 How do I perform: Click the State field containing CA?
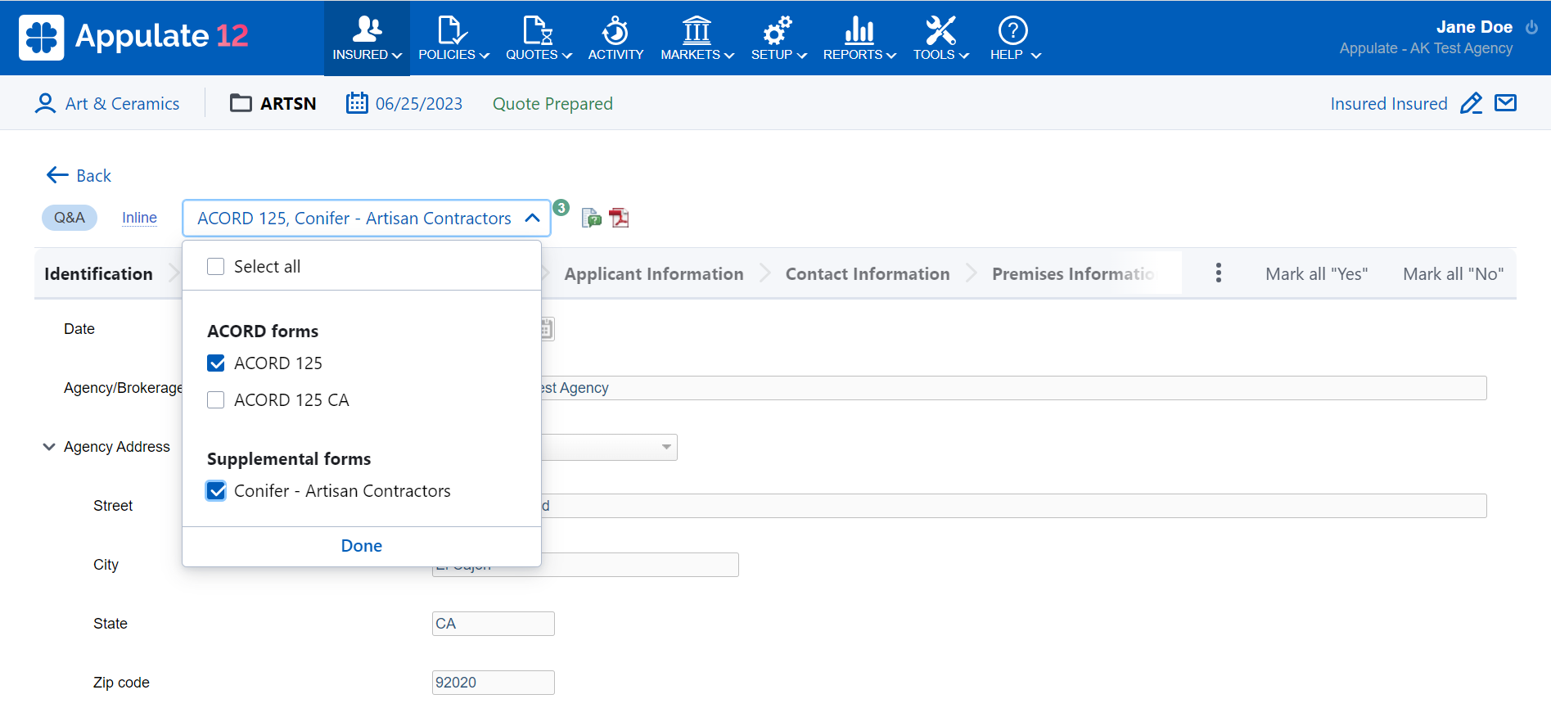(x=494, y=624)
